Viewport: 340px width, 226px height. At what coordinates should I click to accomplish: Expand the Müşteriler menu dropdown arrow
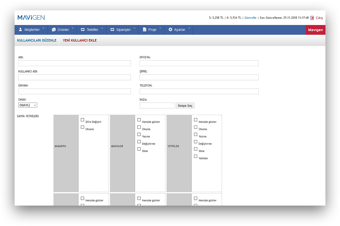coord(43,28)
